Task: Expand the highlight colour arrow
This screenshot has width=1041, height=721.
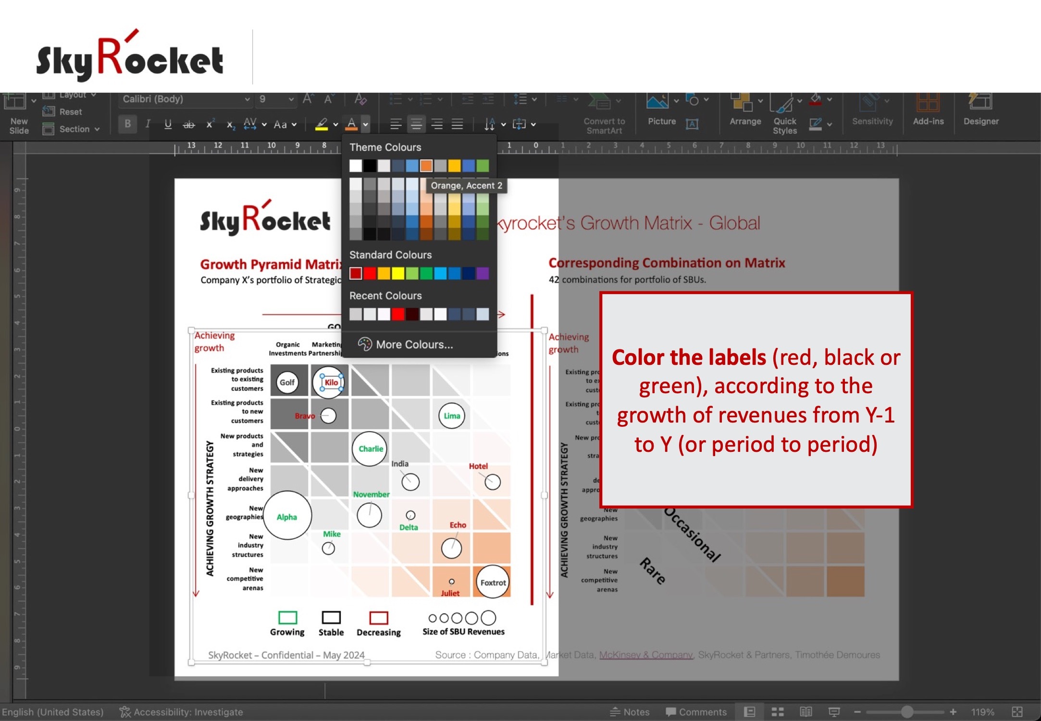Action: coord(335,124)
